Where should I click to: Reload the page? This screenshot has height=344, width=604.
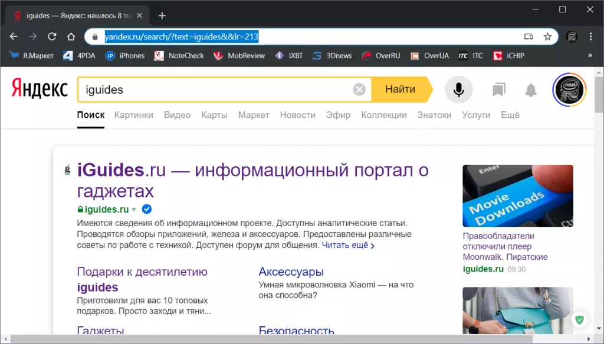click(52, 37)
